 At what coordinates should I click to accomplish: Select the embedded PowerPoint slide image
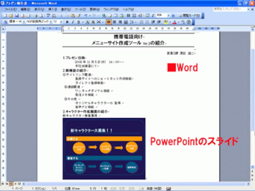[104, 149]
